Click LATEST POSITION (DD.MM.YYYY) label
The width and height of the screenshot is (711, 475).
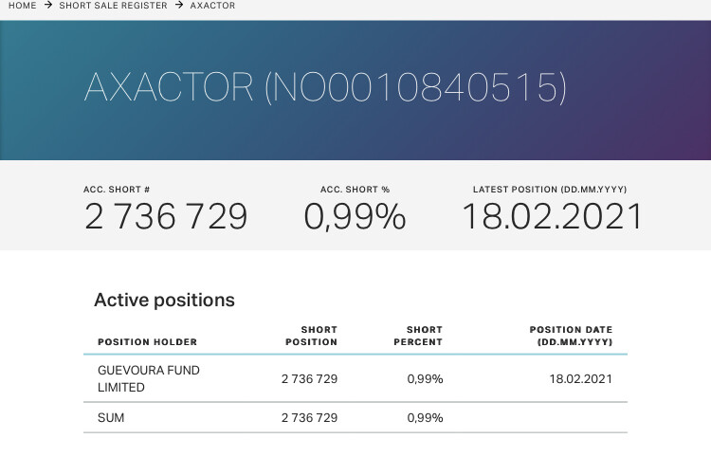click(550, 190)
